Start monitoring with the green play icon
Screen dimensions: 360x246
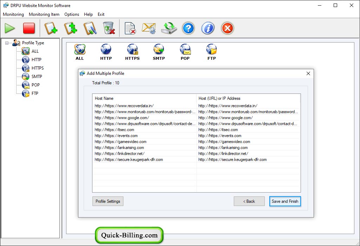point(9,28)
